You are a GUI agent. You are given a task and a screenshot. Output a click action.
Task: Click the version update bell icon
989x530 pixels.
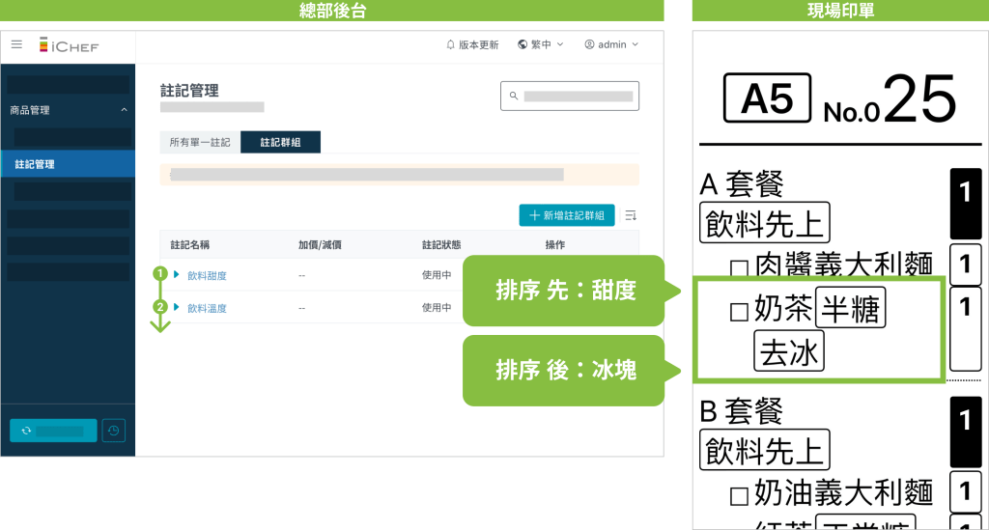tap(450, 44)
